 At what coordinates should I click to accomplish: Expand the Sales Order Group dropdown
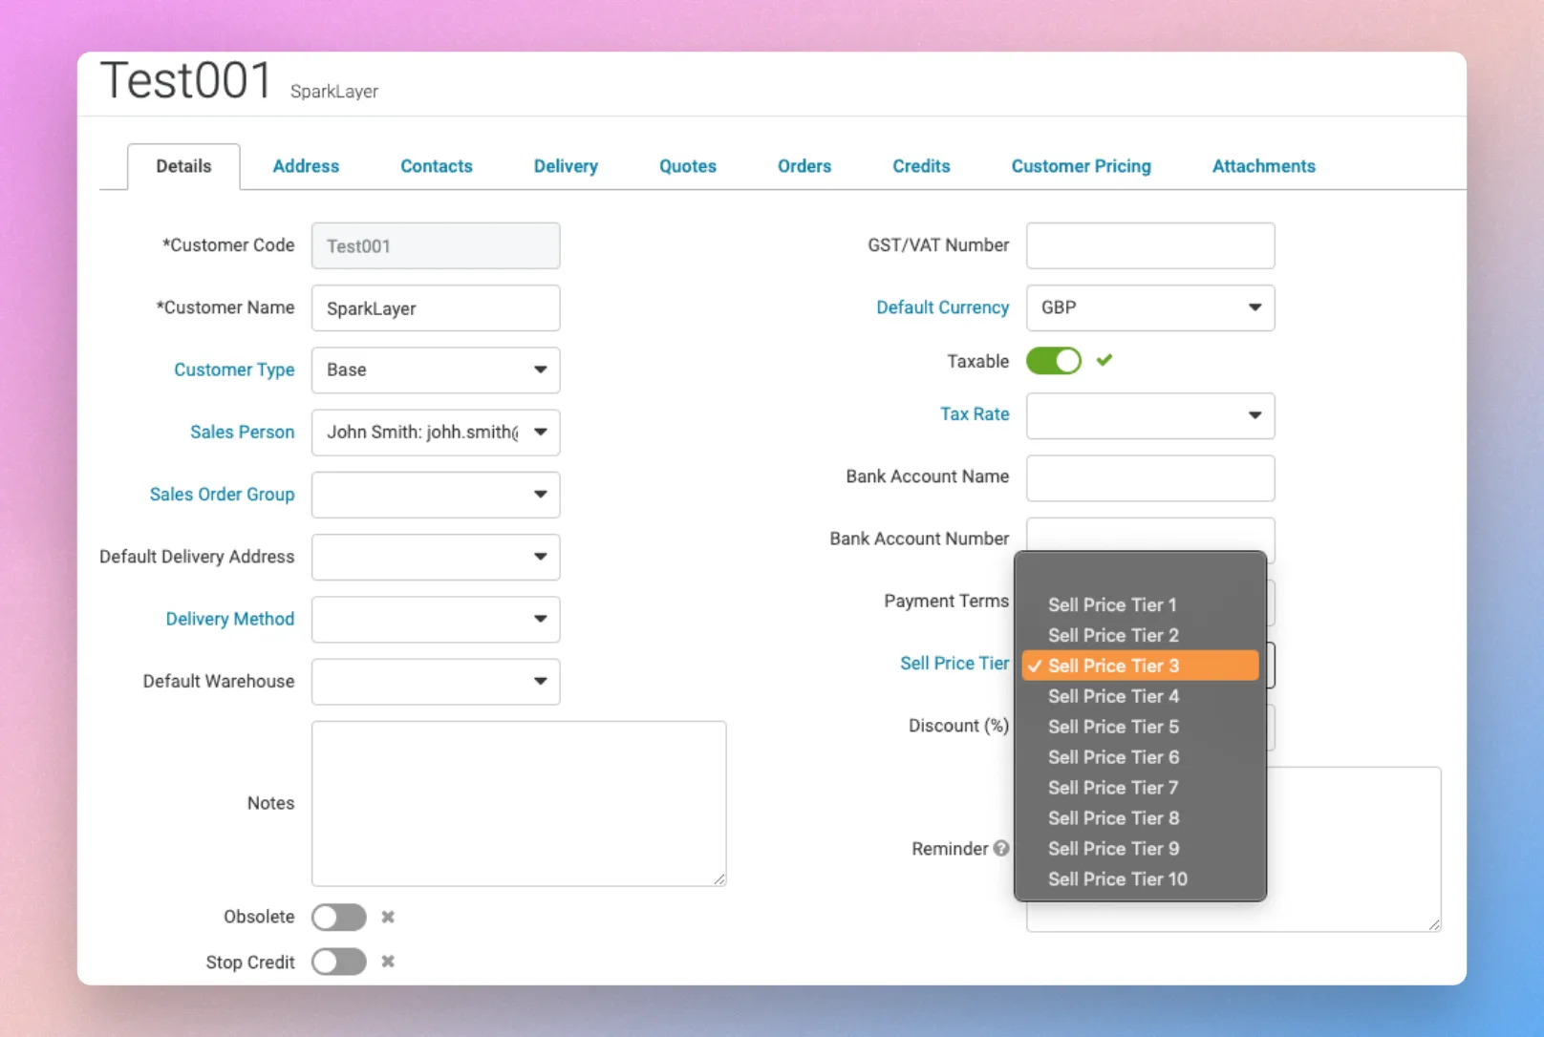[436, 495]
